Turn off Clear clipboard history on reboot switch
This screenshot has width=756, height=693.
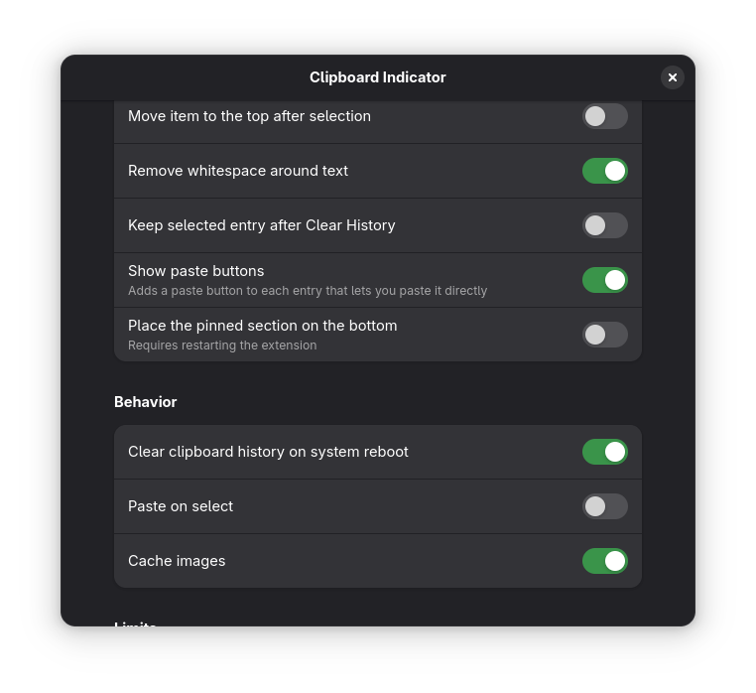pyautogui.click(x=604, y=452)
